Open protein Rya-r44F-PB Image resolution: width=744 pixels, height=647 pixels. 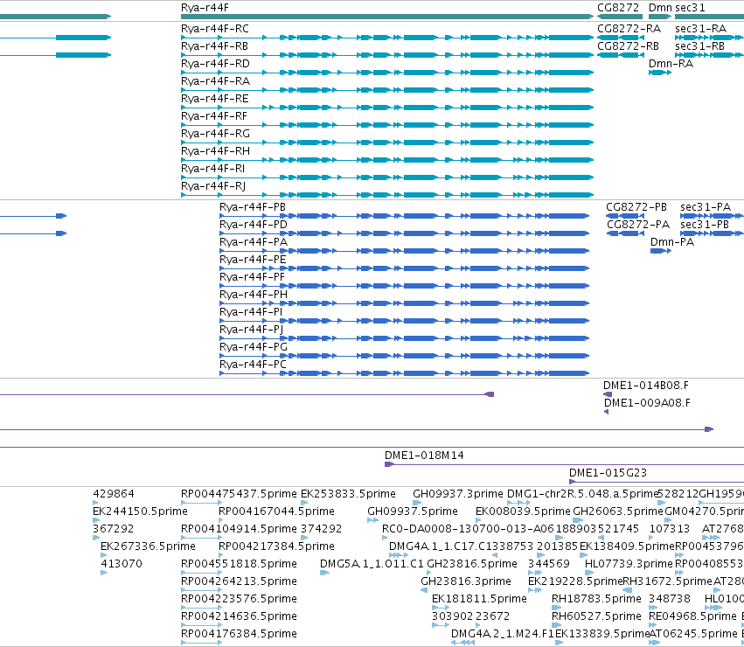(253, 207)
